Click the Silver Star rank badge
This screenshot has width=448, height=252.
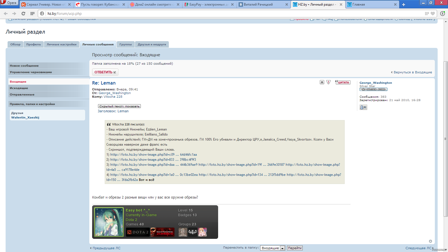pos(374,89)
